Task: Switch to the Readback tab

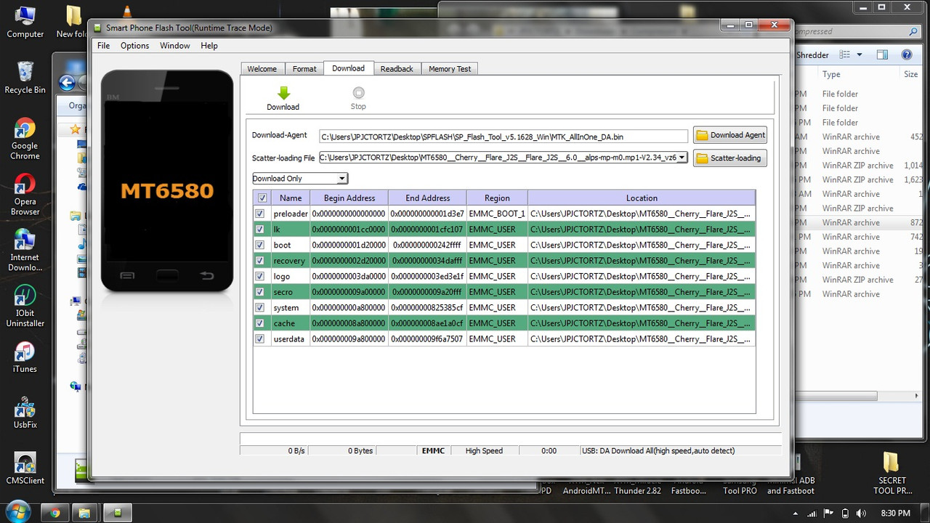Action: 397,69
